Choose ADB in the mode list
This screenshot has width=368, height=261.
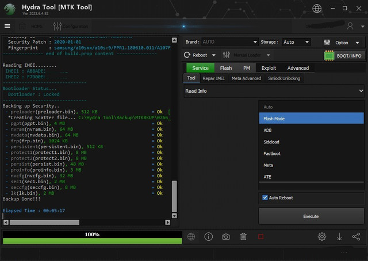click(x=311, y=130)
